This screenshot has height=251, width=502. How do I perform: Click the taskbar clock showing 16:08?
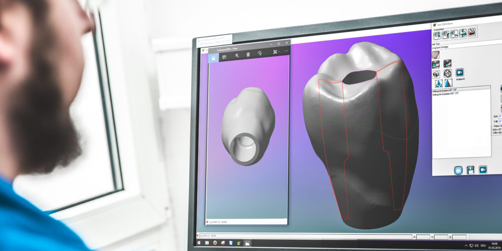pyautogui.click(x=494, y=246)
